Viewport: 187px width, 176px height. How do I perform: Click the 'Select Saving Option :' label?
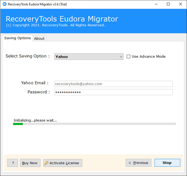coord(28,56)
